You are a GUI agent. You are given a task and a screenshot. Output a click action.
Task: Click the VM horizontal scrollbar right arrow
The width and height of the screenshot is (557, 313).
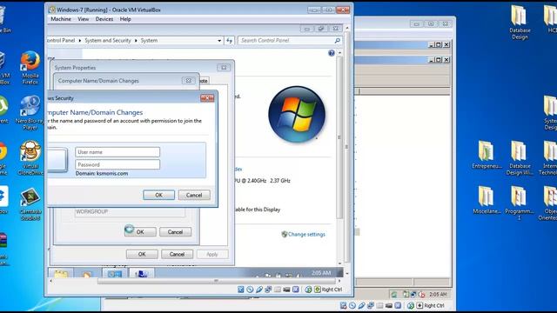coord(339,281)
